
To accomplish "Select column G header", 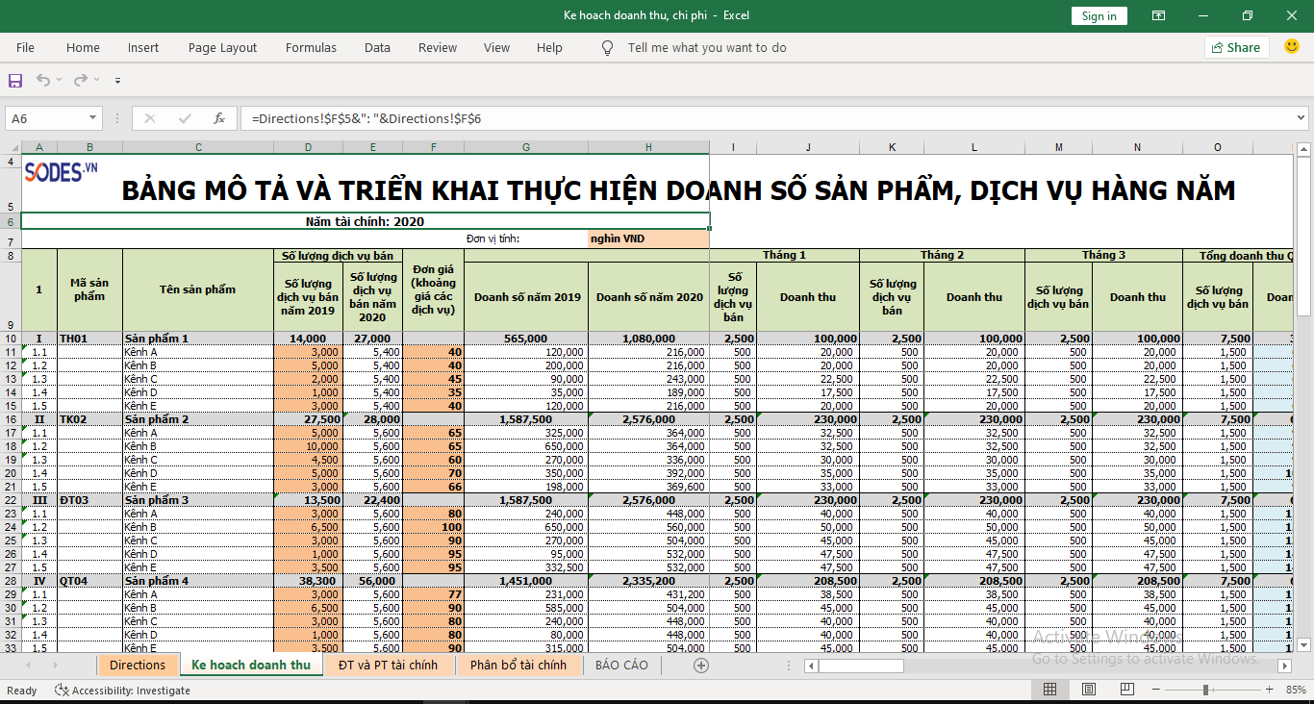I will (526, 147).
